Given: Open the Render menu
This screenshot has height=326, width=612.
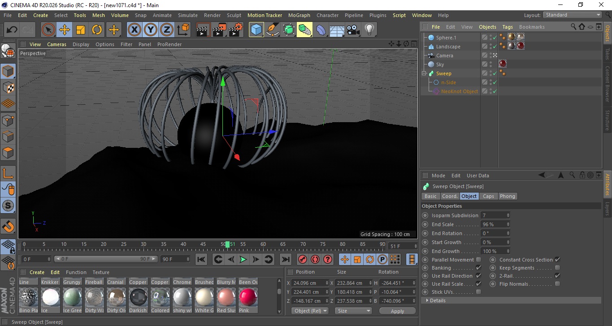Looking at the screenshot, I should 212,15.
